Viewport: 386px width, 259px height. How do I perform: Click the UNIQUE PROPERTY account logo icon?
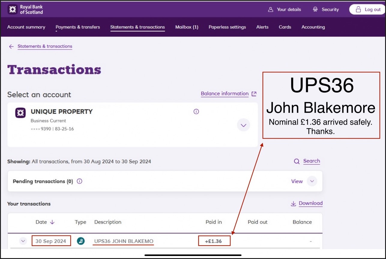point(20,113)
